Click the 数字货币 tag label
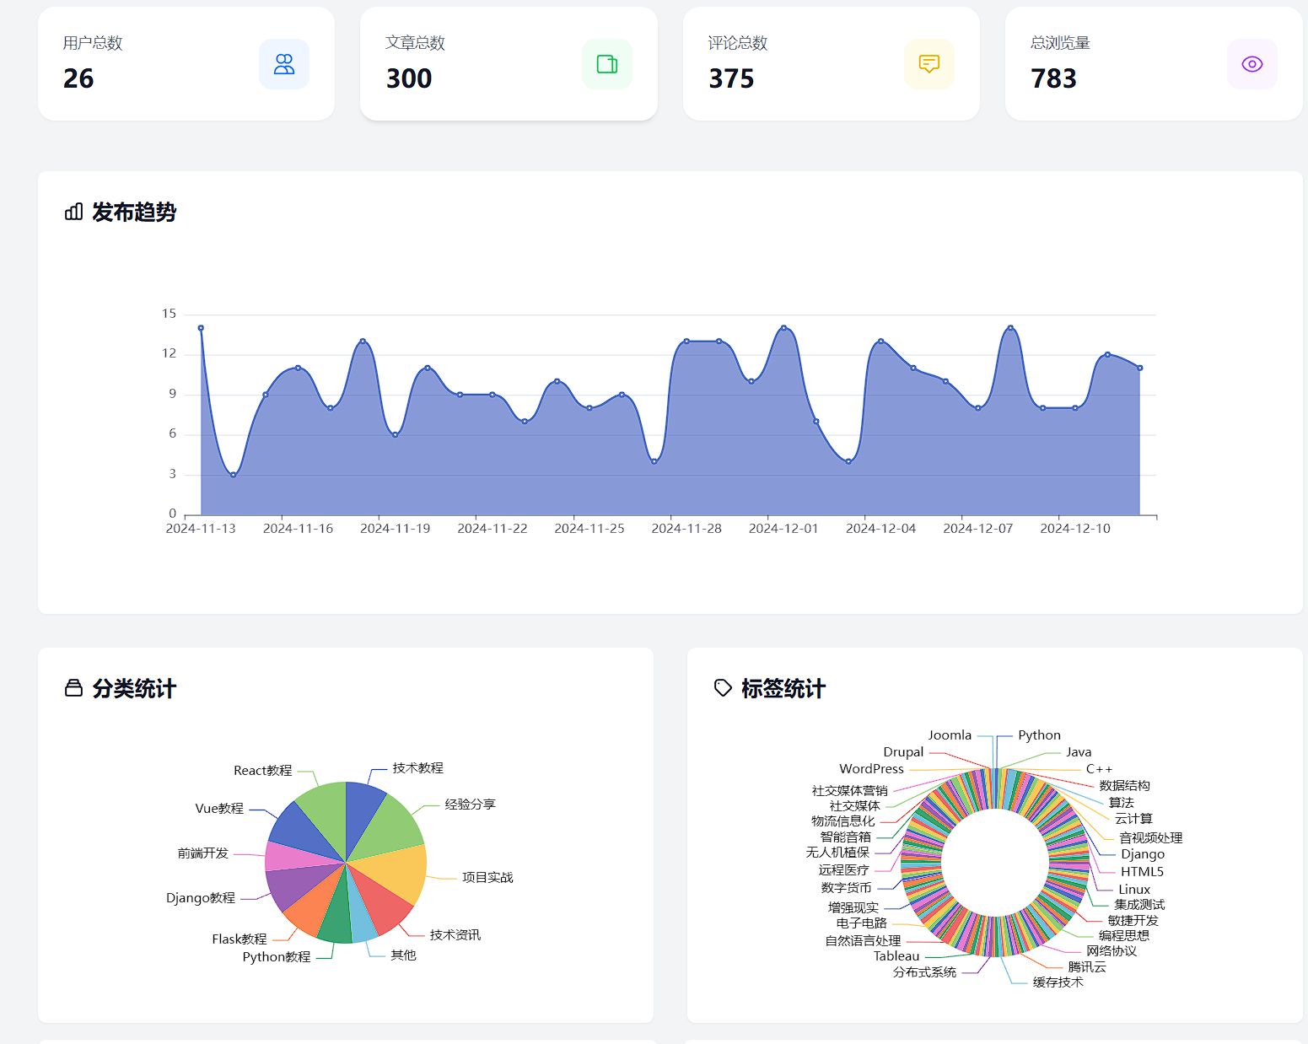The height and width of the screenshot is (1044, 1308). 846,888
